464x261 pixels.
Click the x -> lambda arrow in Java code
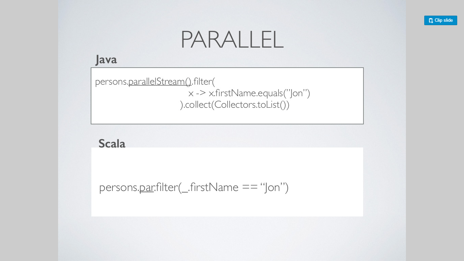197,93
